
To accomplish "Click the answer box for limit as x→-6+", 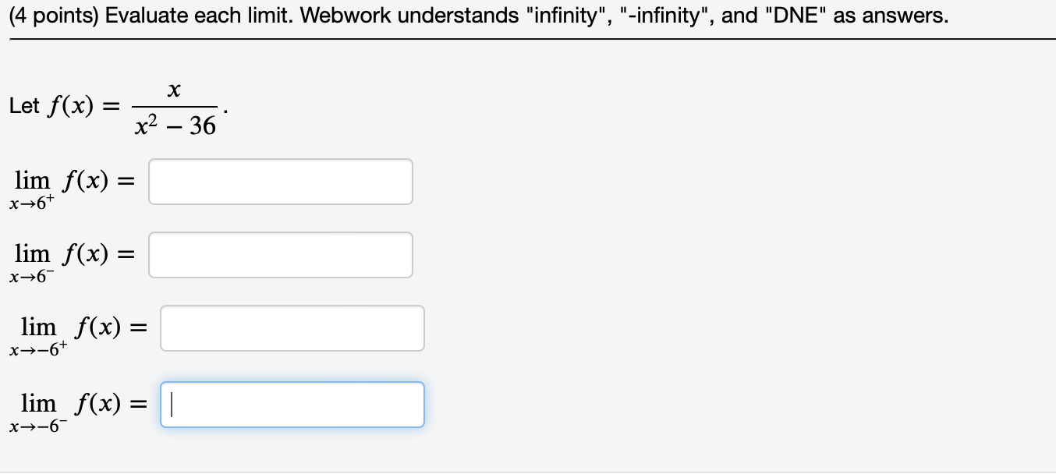I will tap(292, 327).
